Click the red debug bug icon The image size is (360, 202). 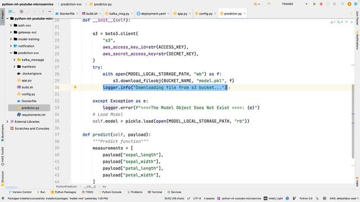321,4
